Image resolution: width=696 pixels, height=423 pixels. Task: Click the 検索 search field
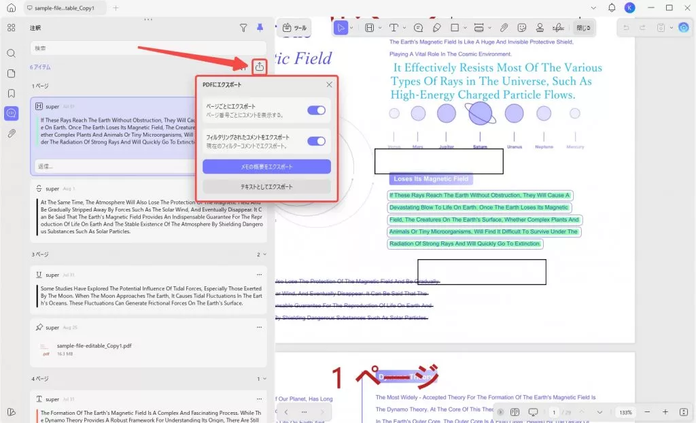click(x=148, y=48)
